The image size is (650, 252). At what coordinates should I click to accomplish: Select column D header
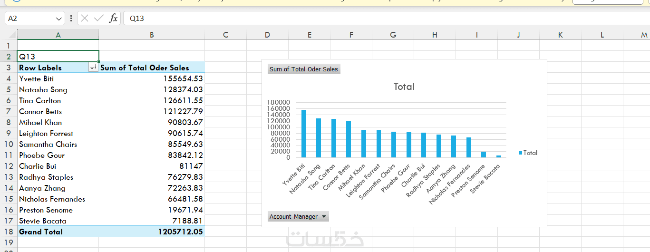pos(267,35)
